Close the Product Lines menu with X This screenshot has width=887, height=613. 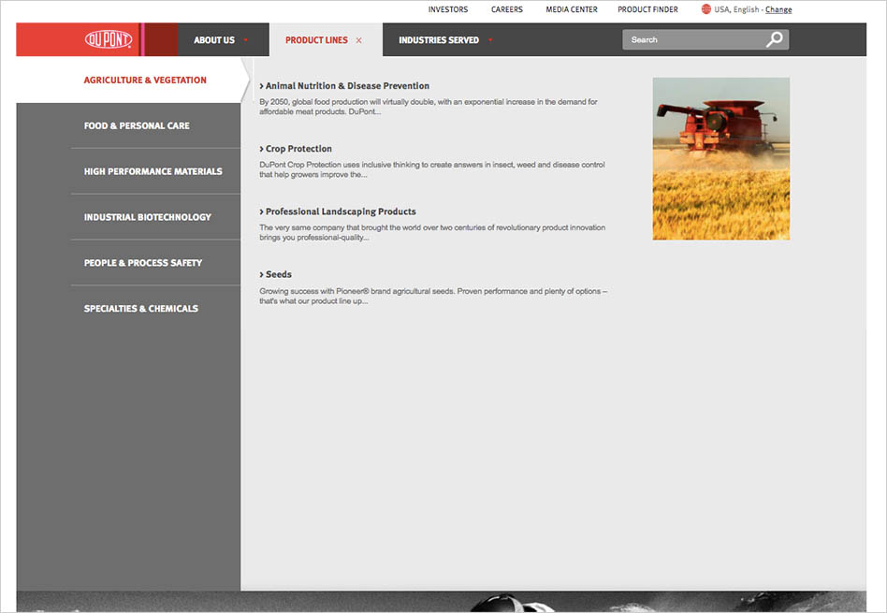pyautogui.click(x=359, y=40)
